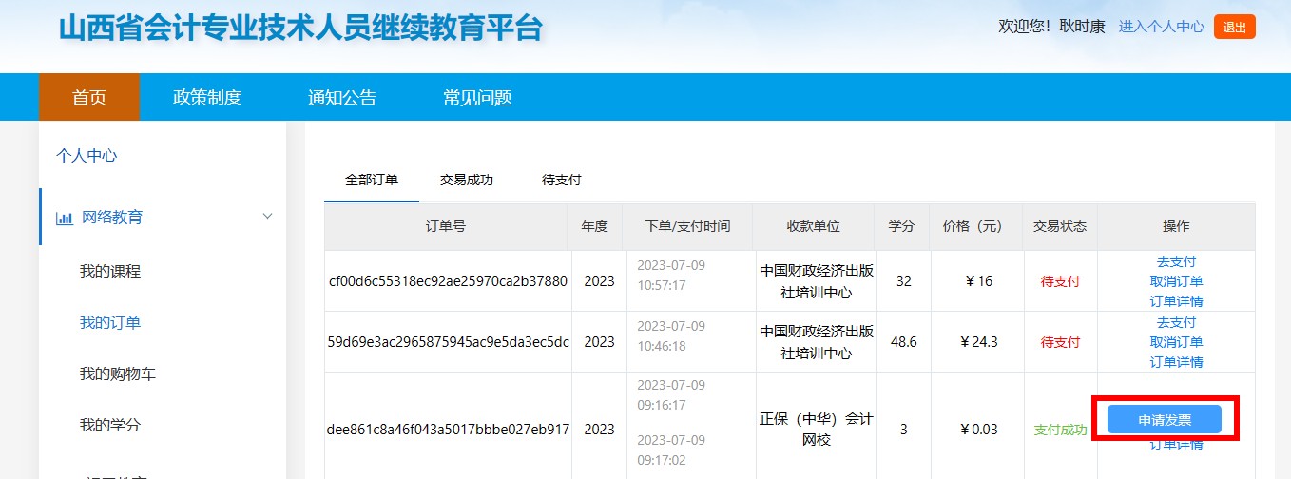Click the bar chart icon beside 网络教育

click(65, 218)
